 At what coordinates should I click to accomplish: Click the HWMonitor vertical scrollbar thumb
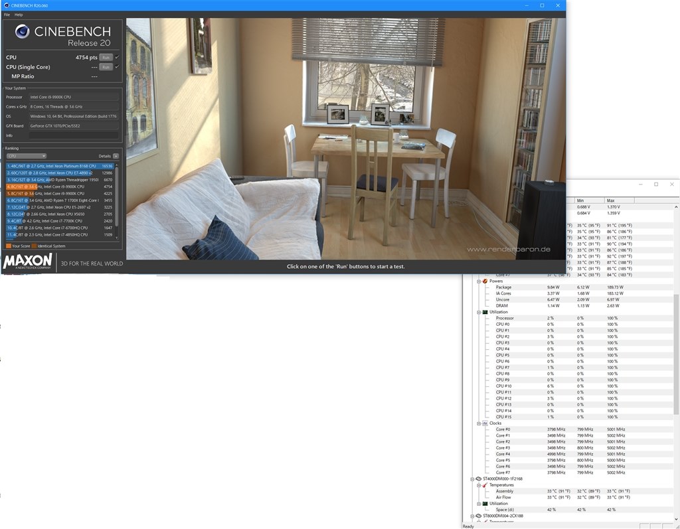(x=675, y=353)
